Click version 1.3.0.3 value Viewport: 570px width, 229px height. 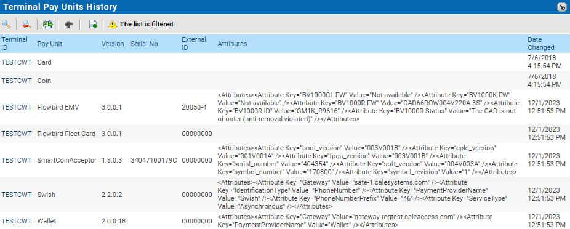pos(111,160)
